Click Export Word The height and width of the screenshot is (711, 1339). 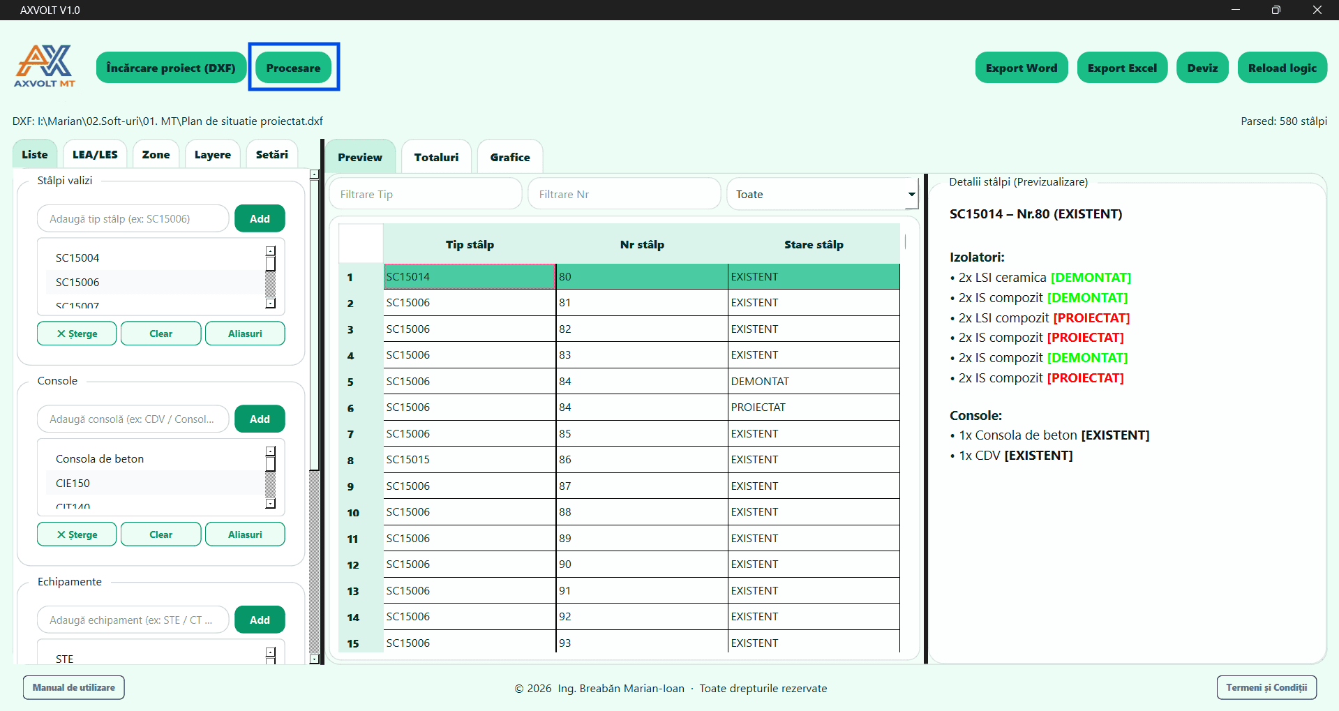tap(1022, 68)
